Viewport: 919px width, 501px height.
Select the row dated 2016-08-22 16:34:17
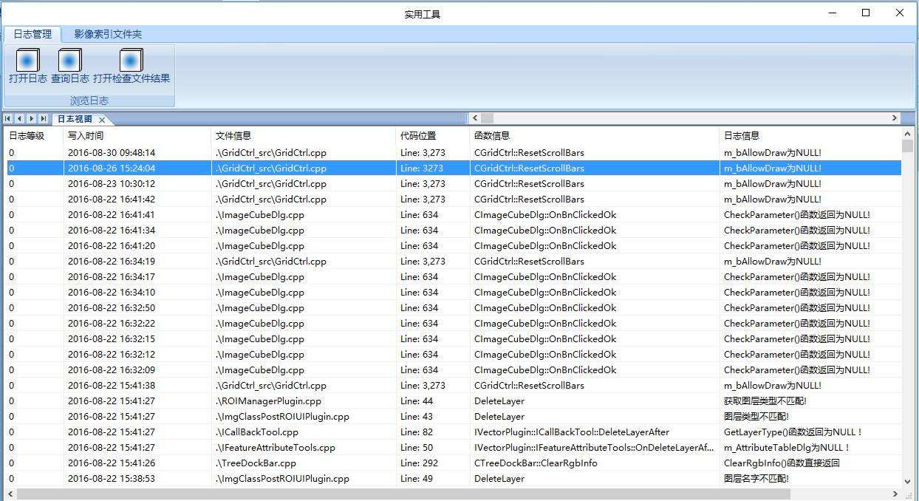click(x=454, y=277)
